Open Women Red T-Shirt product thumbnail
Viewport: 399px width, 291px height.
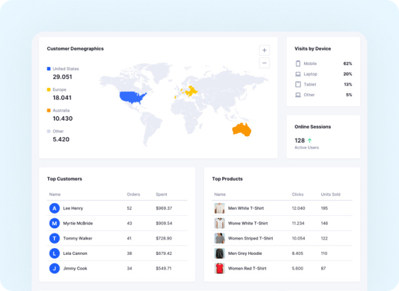coord(219,268)
